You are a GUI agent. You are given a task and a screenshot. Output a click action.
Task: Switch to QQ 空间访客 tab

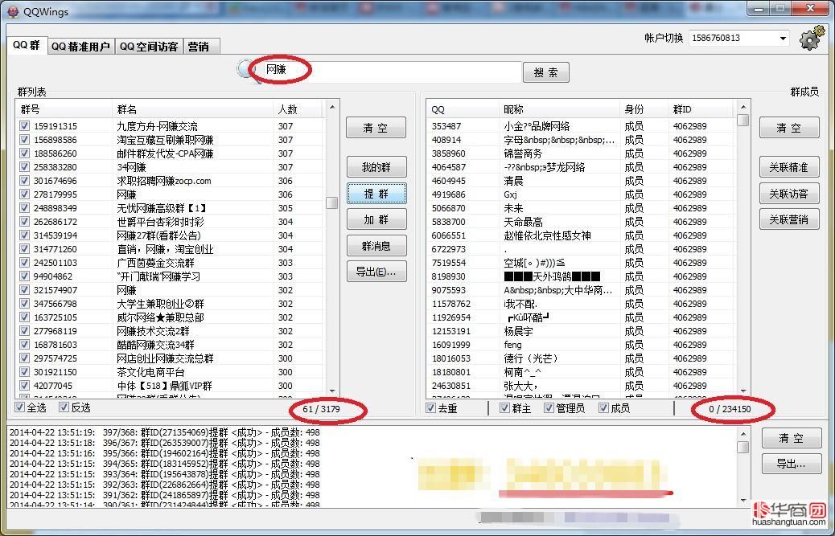pos(149,47)
